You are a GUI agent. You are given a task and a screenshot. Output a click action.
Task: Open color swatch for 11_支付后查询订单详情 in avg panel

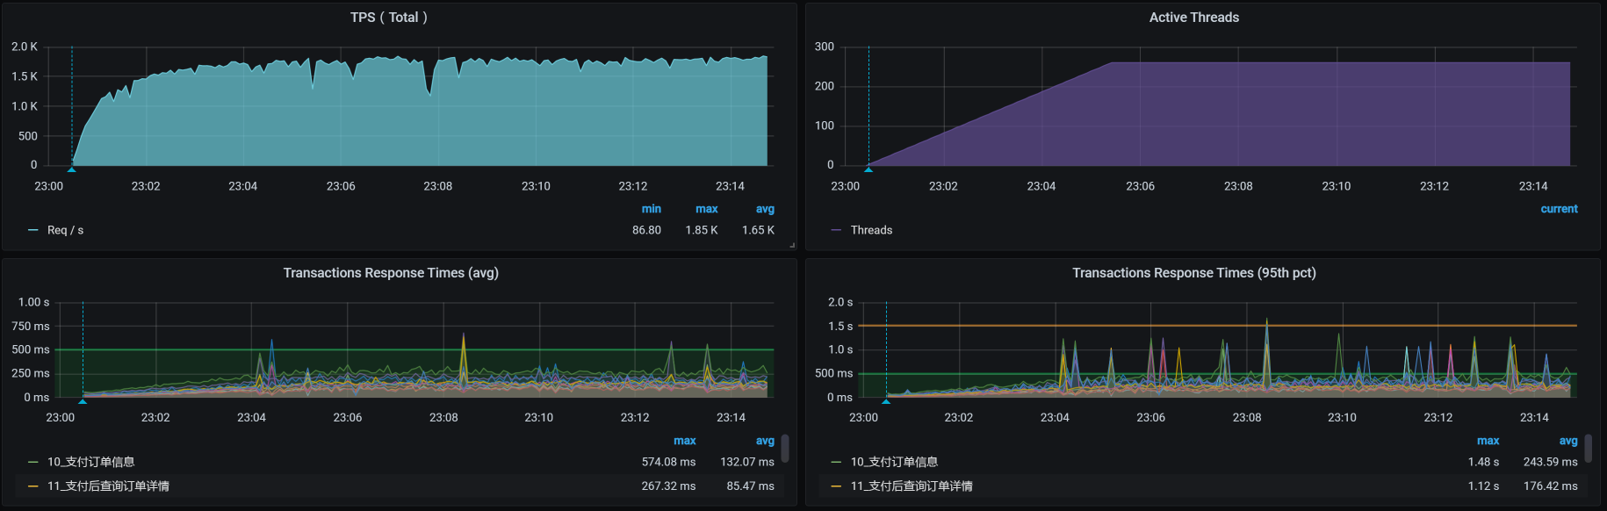(x=33, y=486)
